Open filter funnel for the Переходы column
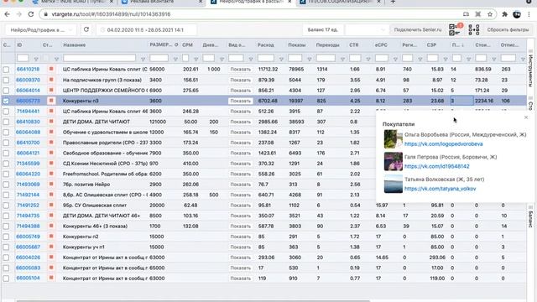 tap(342, 59)
